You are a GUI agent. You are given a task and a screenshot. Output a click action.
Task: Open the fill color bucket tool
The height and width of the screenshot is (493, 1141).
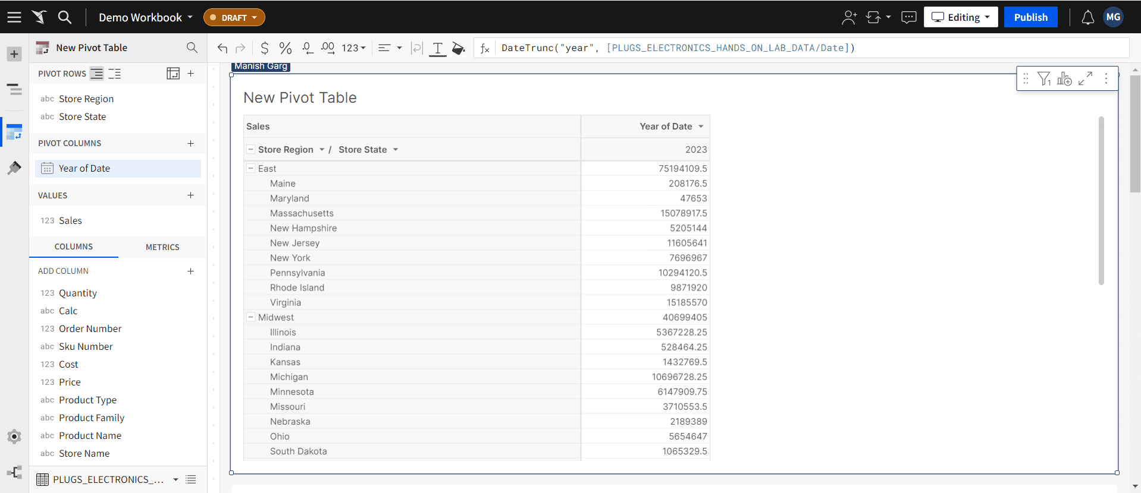pyautogui.click(x=458, y=48)
